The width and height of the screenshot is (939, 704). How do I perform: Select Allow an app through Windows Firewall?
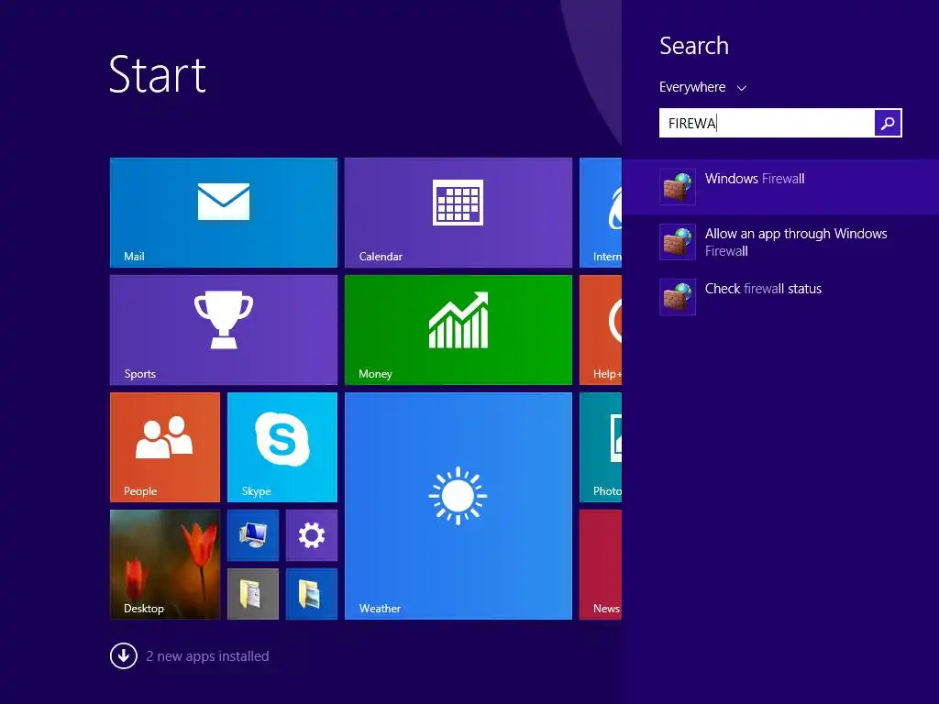click(780, 242)
